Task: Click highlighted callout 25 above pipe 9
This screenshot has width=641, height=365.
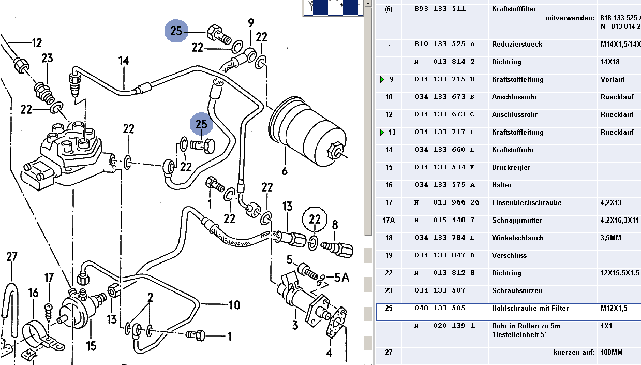Action: pos(176,31)
